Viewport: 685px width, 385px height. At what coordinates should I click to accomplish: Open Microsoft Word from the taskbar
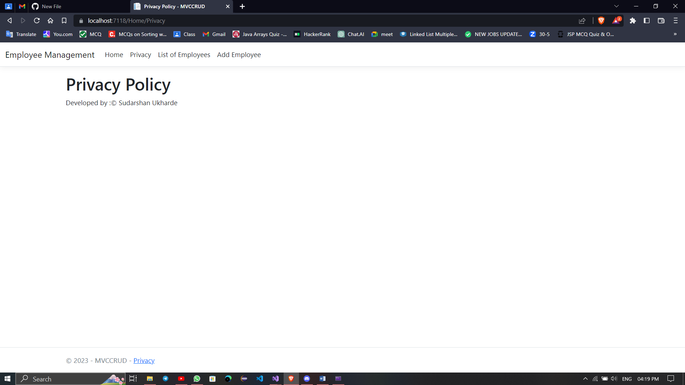pyautogui.click(x=323, y=379)
